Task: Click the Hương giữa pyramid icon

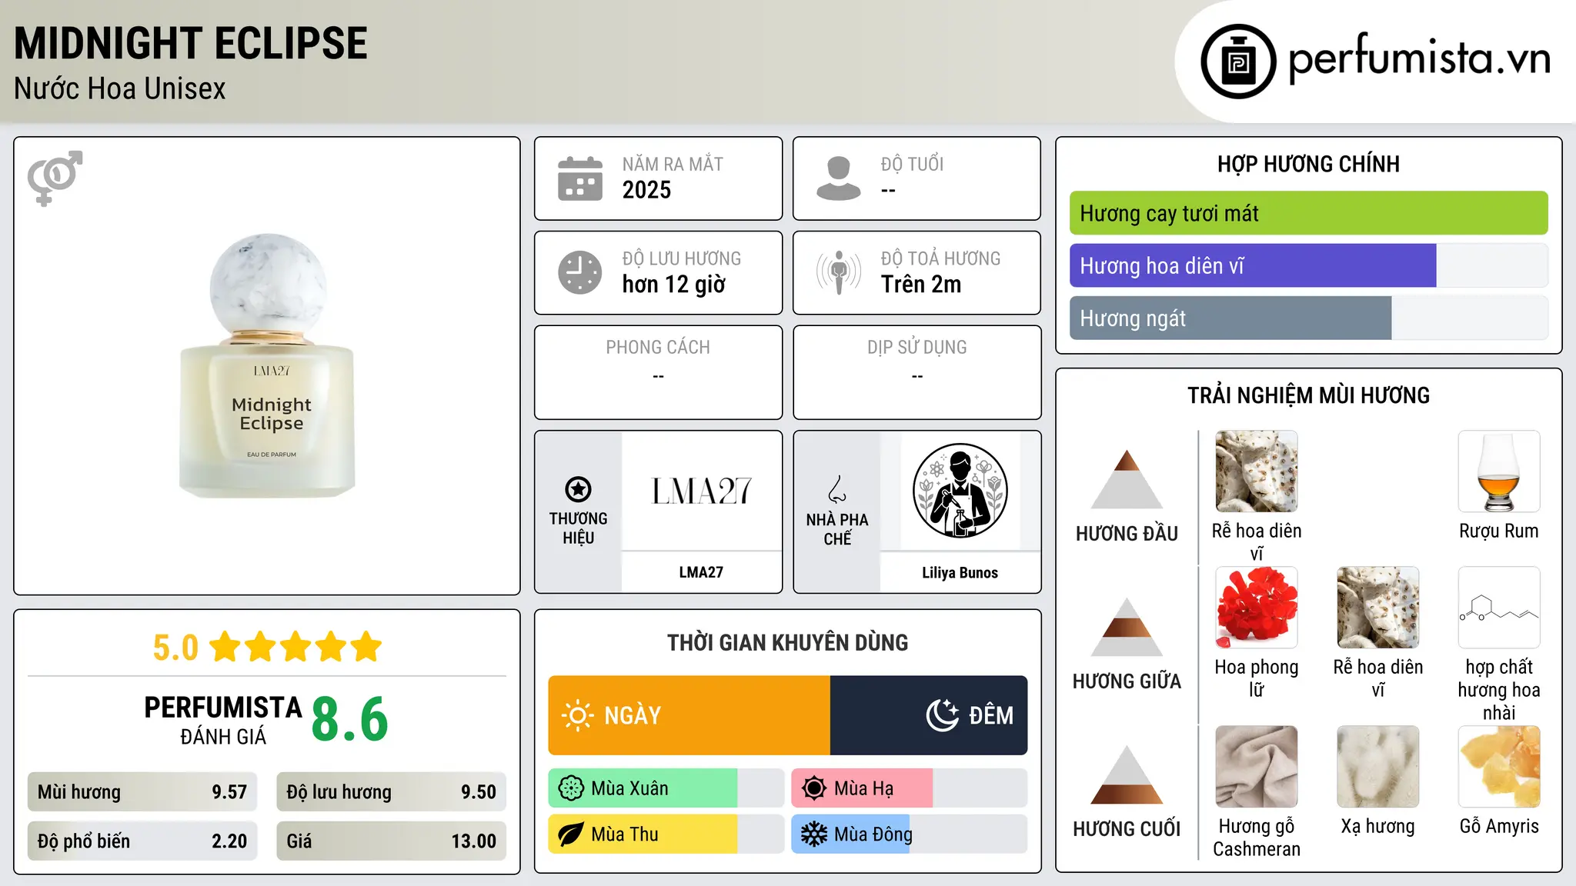Action: pyautogui.click(x=1127, y=627)
